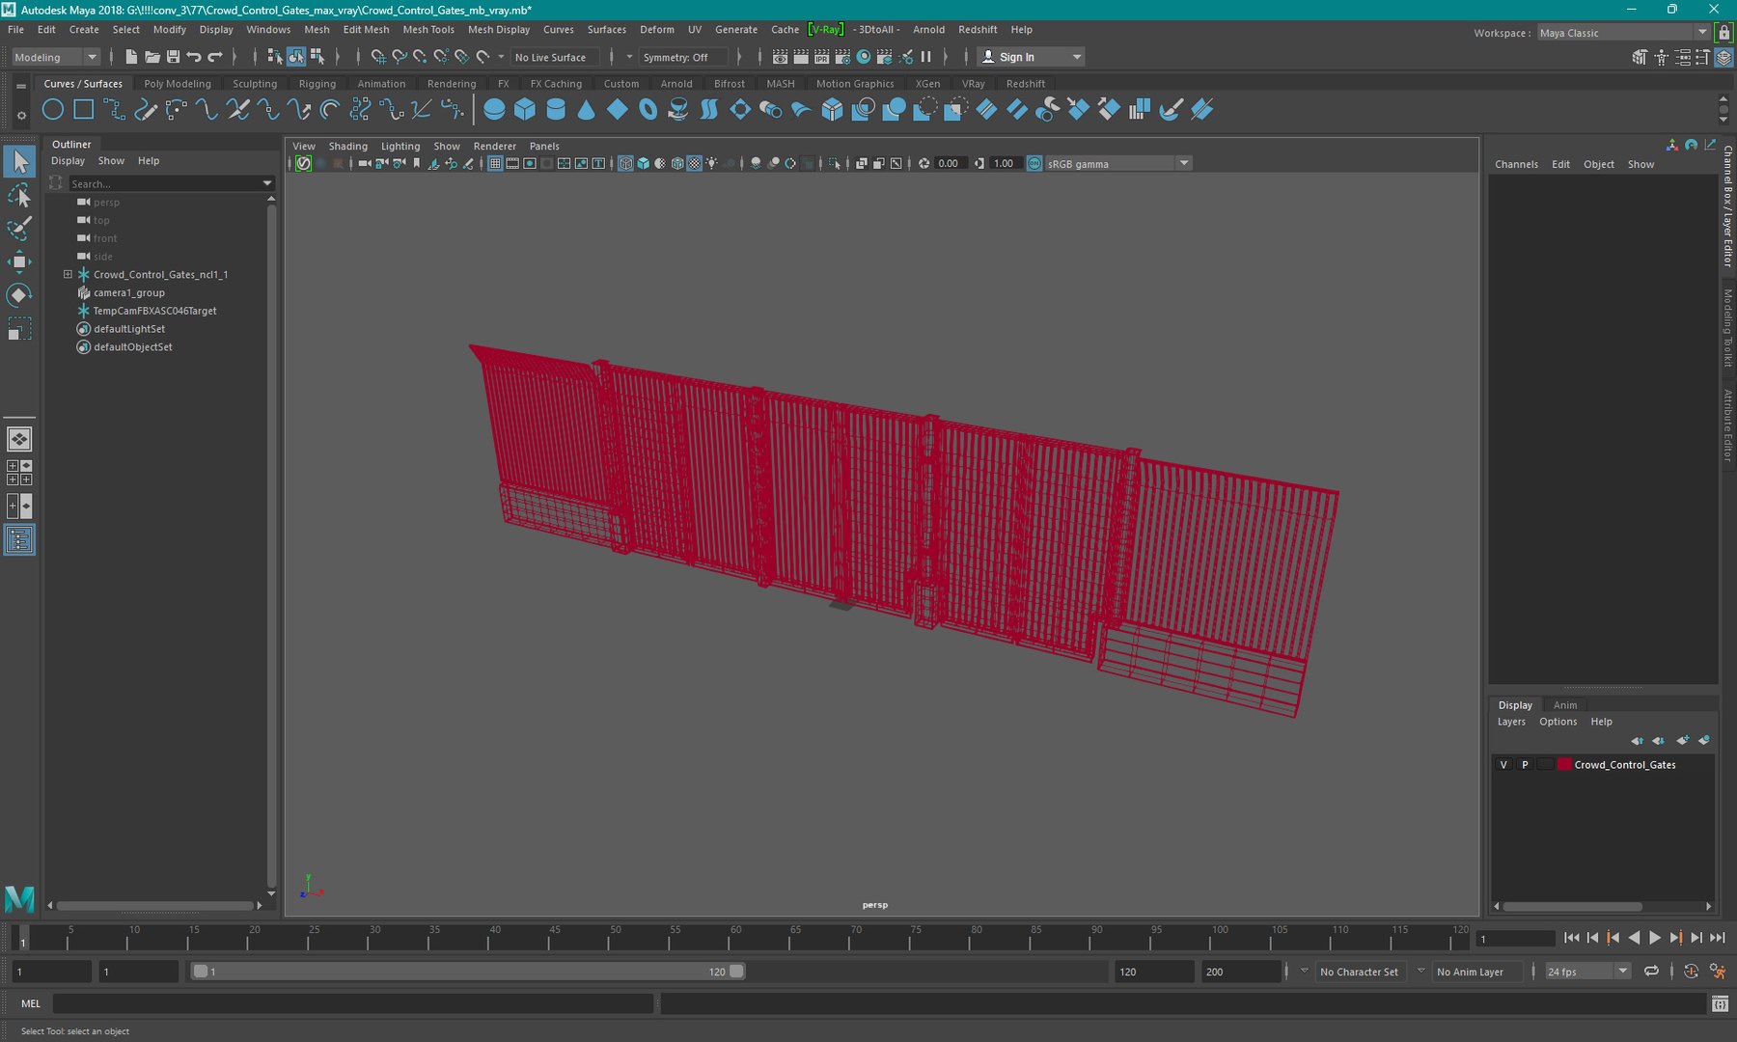Open the Outliner search filter dropdown arrow

(267, 183)
